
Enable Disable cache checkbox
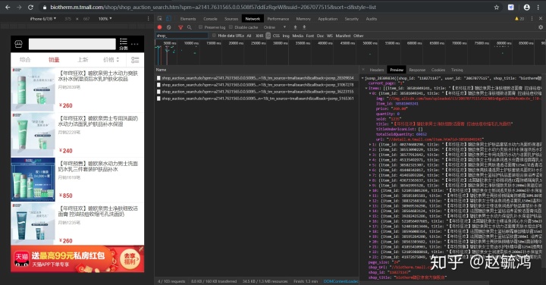coord(231,27)
